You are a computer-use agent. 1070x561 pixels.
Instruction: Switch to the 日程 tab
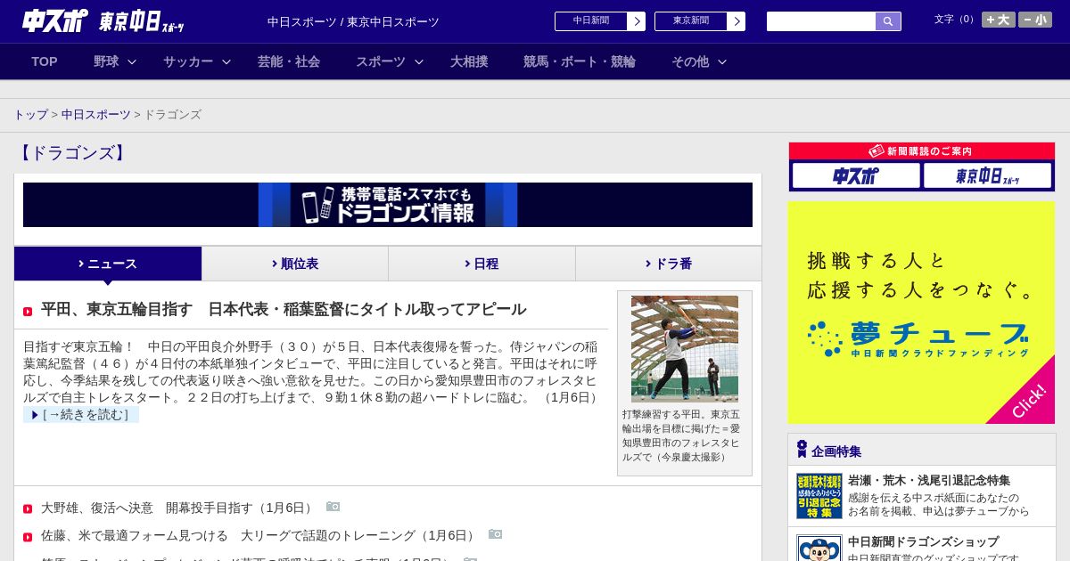tap(481, 264)
